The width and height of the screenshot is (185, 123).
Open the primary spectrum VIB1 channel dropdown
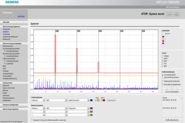tap(57, 100)
